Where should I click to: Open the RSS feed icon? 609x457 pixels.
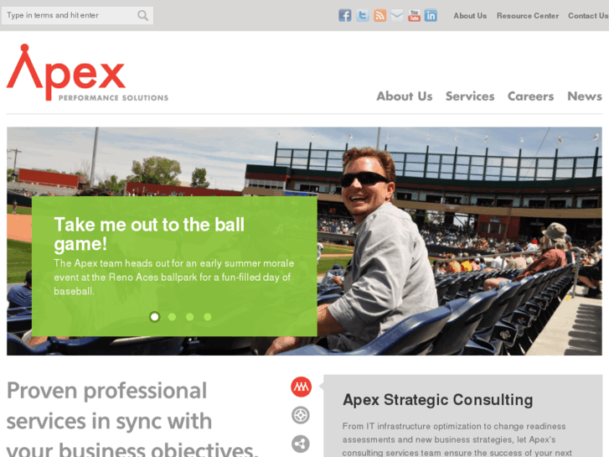[379, 16]
